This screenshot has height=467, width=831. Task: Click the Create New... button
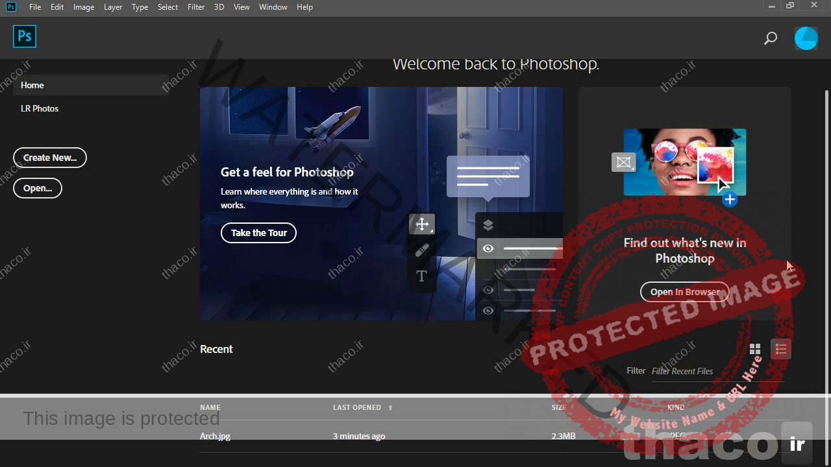tap(50, 158)
